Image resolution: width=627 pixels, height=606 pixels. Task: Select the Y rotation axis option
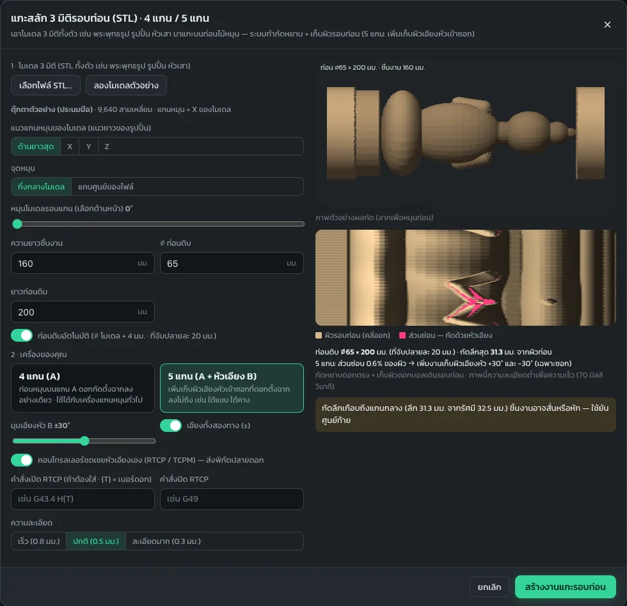[88, 147]
